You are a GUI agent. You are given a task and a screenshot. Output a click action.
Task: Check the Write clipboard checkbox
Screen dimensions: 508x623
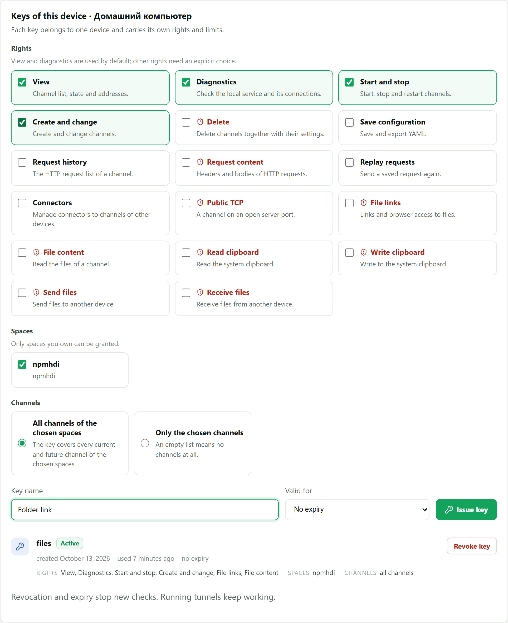[x=349, y=252]
